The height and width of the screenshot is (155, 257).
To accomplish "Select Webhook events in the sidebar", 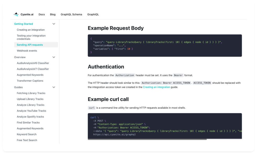I will tap(26, 51).
